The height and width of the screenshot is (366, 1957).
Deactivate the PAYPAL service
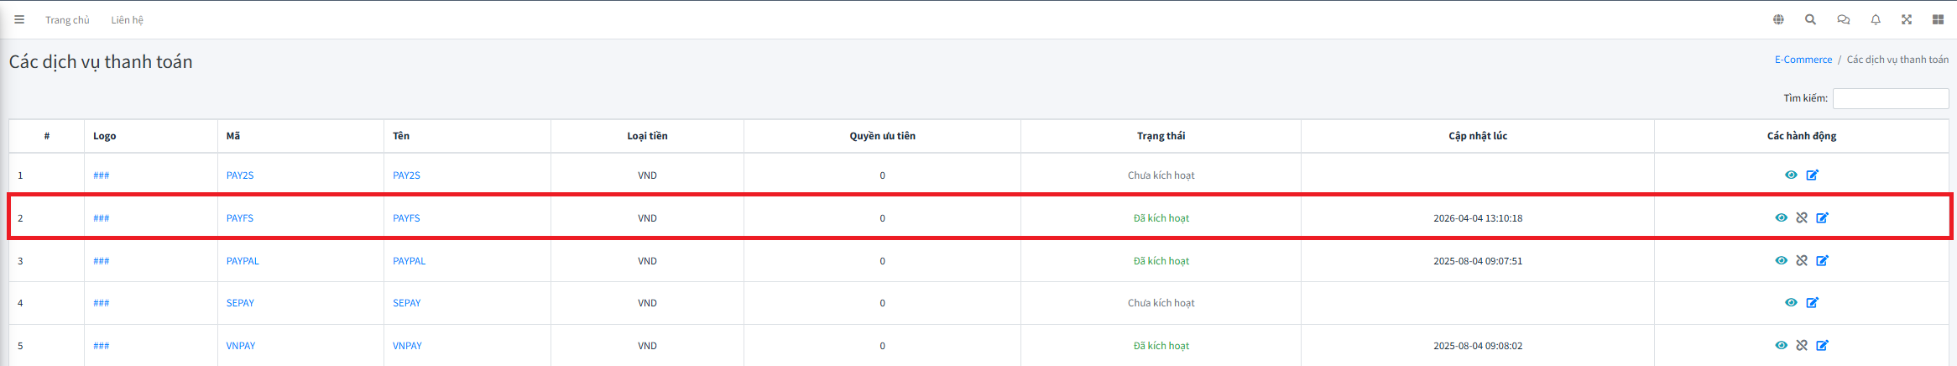pyautogui.click(x=1802, y=261)
